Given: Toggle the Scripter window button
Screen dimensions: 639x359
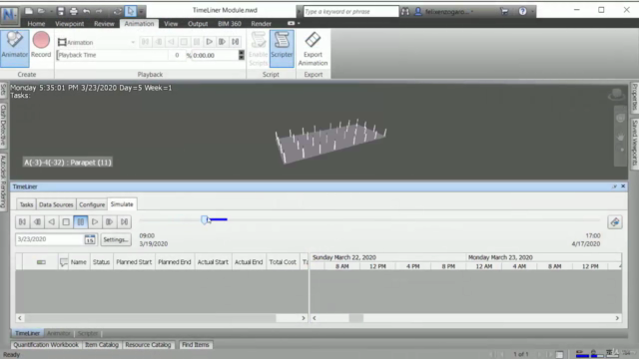Looking at the screenshot, I should tap(282, 48).
